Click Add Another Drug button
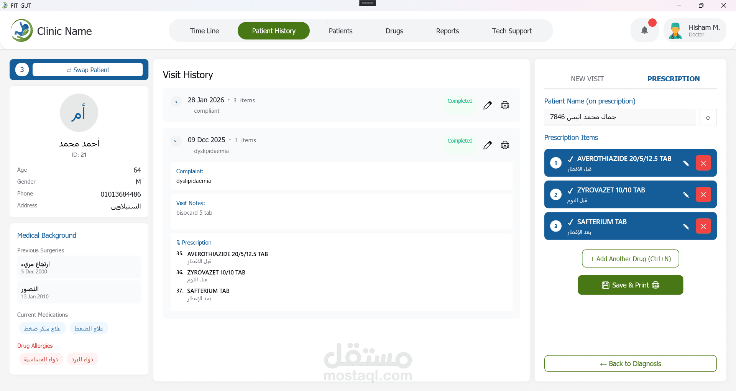 [x=630, y=258]
